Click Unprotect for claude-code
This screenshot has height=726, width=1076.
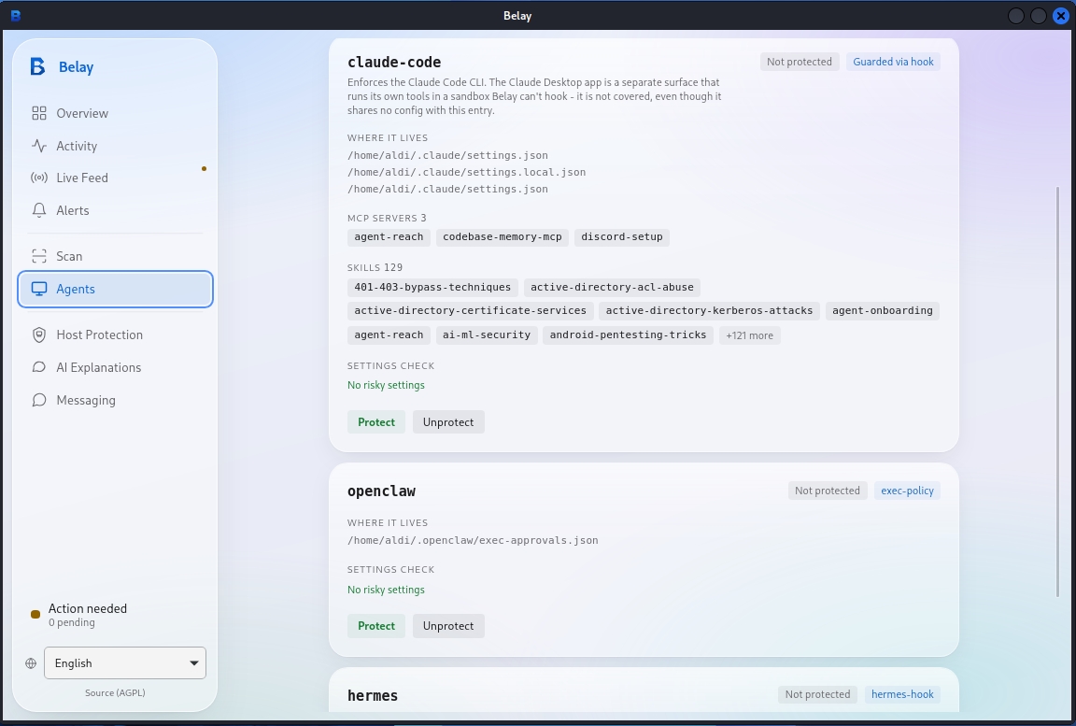(x=448, y=422)
